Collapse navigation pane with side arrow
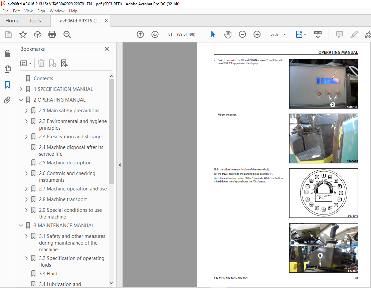Screen dimensions: 371x288 pos(120,165)
